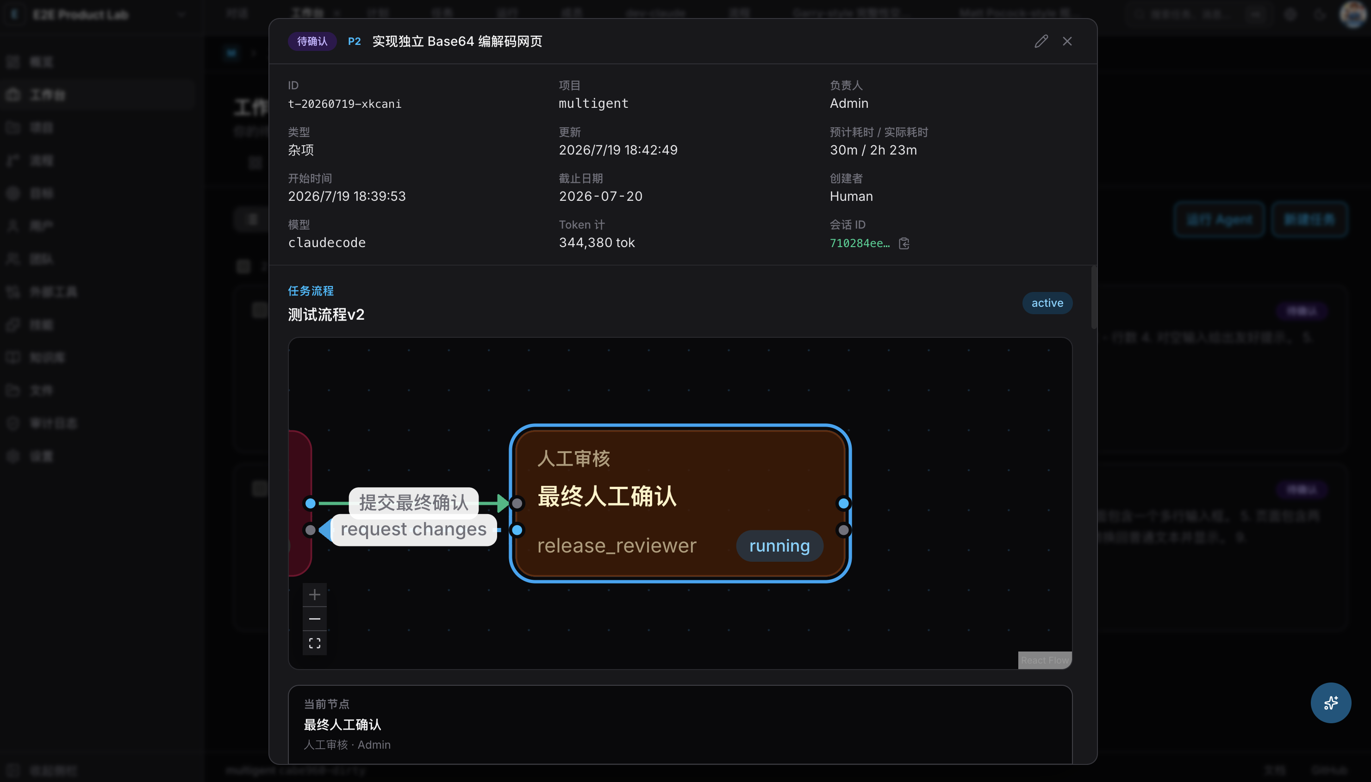Click the token count 344,380 tok
Screen dimensions: 1371x782
tap(597, 243)
